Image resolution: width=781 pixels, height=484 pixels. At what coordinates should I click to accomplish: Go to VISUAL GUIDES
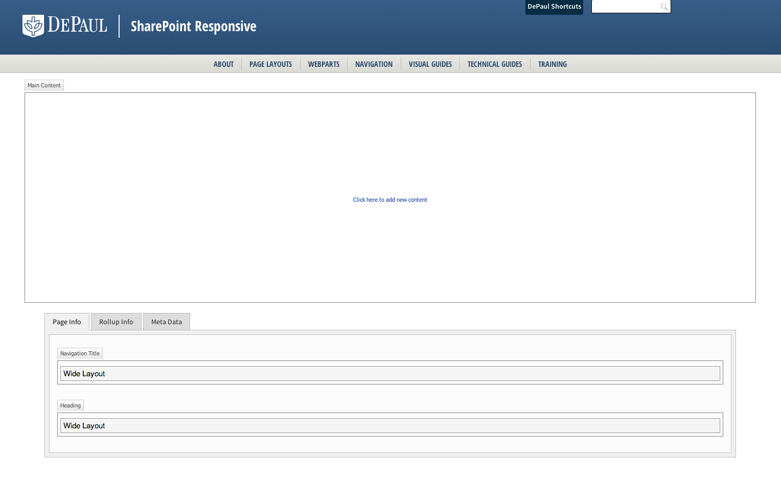430,64
